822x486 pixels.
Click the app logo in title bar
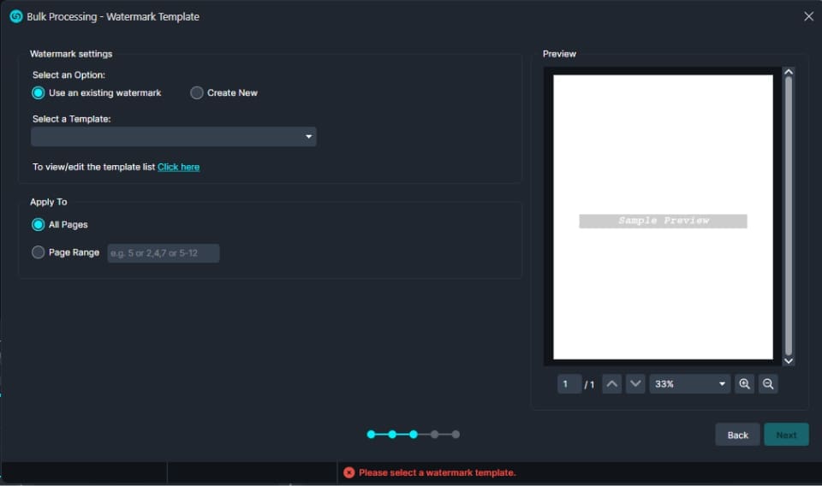(15, 16)
